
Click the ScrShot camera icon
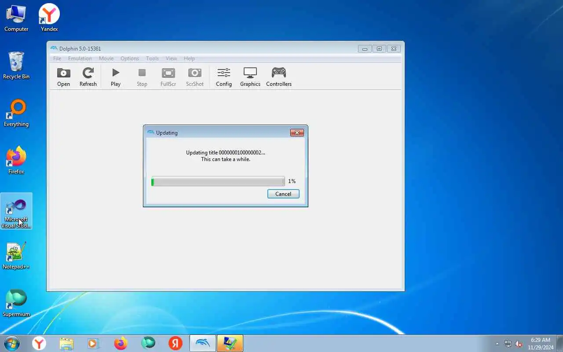194,77
